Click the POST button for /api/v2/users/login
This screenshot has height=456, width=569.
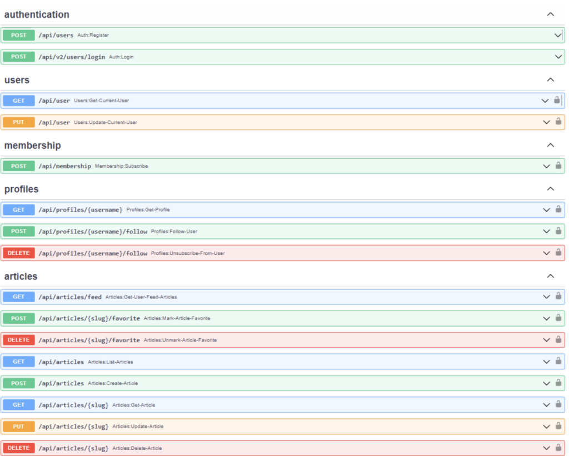click(x=19, y=57)
